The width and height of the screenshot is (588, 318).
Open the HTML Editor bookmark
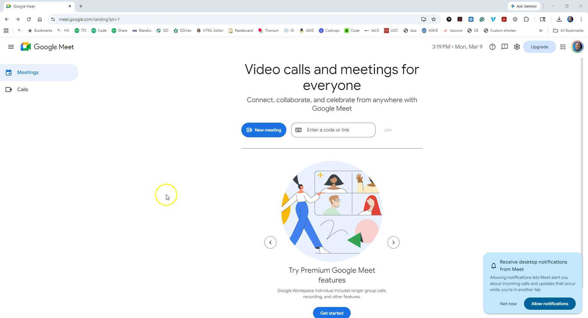click(210, 31)
